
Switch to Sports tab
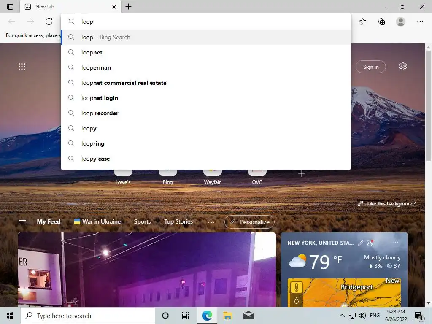pos(142,221)
